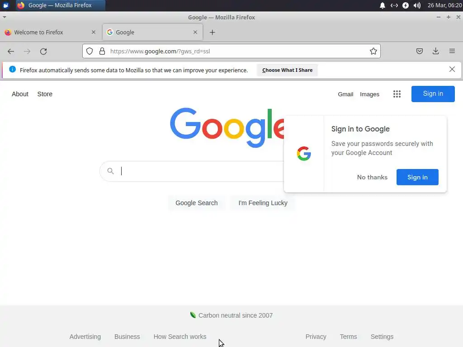Switch to the Welcome to Firefox tab
463x347 pixels.
tap(51, 32)
